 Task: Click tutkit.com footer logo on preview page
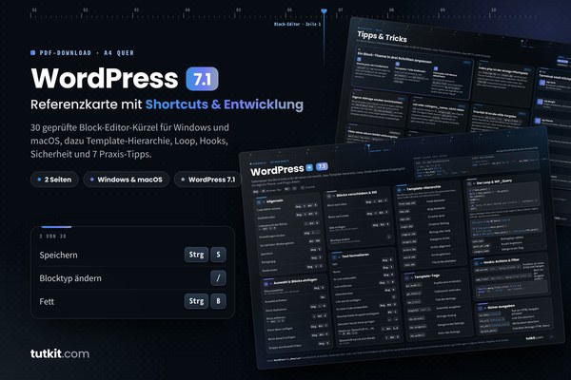[534, 338]
